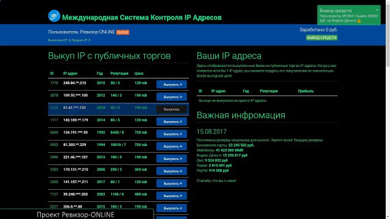Buy out IP 206.8.**.88
The image size is (390, 219).
pos(172,208)
